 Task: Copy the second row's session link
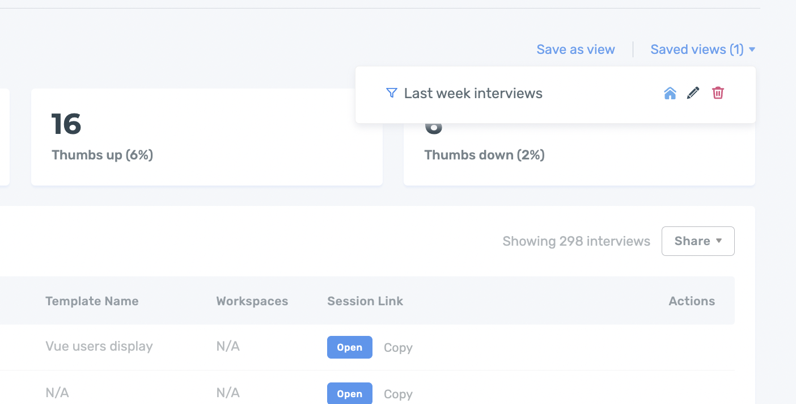point(398,394)
